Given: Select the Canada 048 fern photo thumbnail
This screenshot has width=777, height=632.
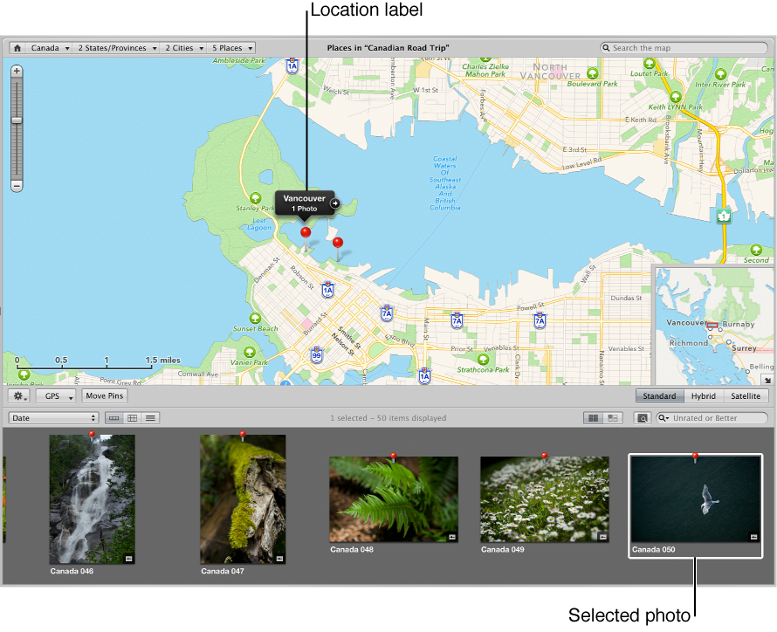Looking at the screenshot, I should click(393, 499).
